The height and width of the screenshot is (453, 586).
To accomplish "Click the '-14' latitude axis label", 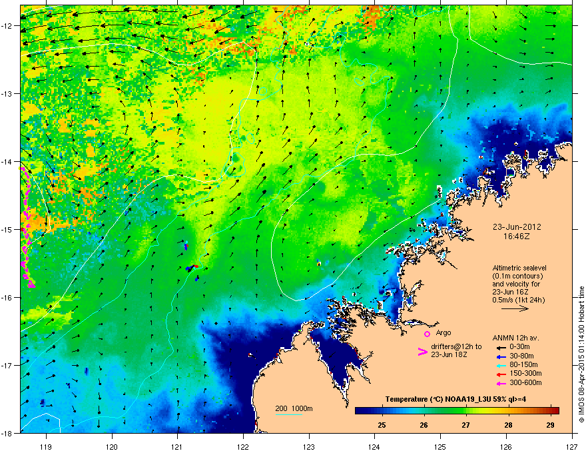I will click(x=7, y=161).
